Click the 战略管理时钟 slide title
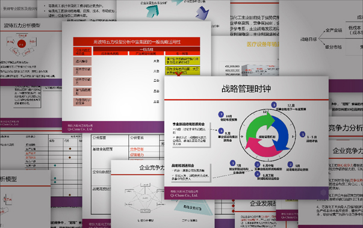This screenshot has height=228, width=363. click(x=246, y=89)
